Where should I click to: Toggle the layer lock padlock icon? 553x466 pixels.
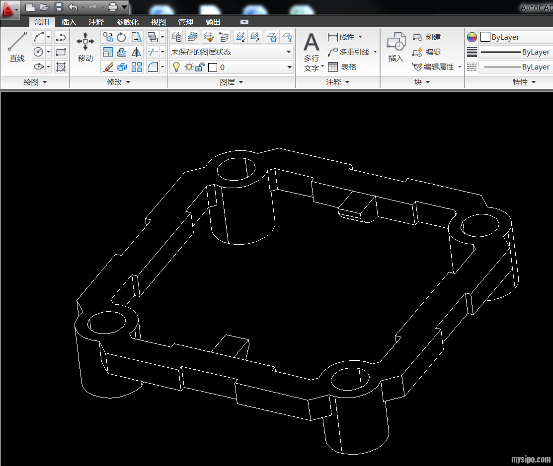point(200,67)
